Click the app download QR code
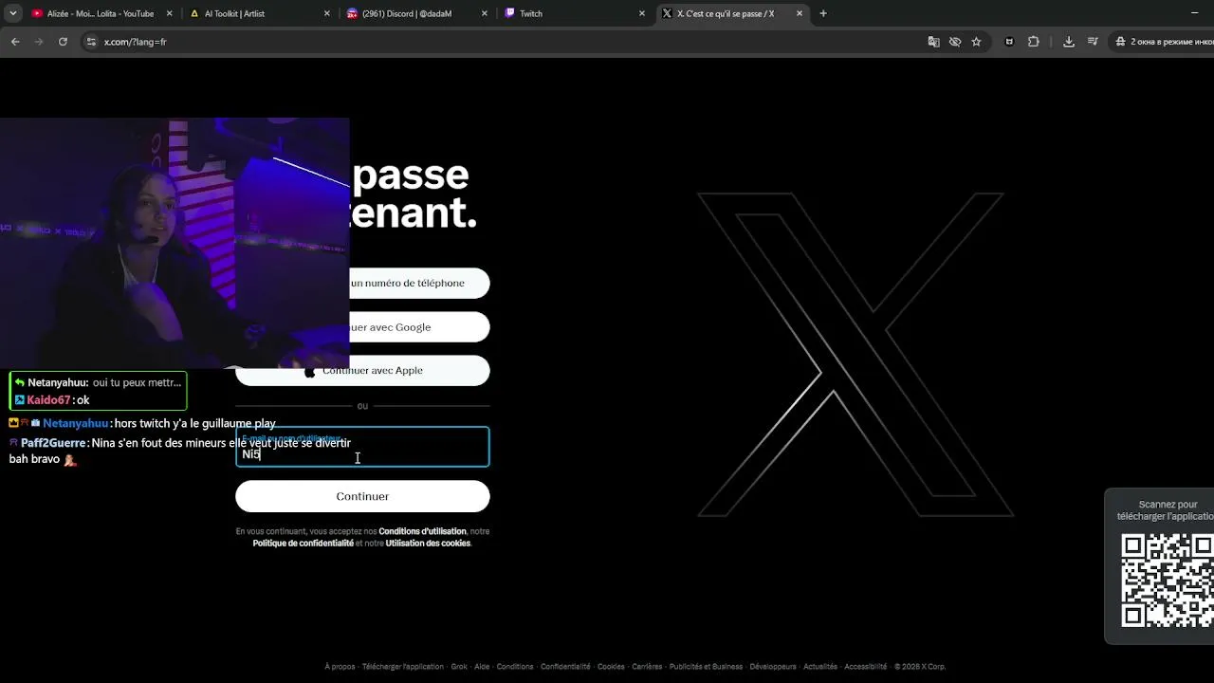The image size is (1214, 683). click(1168, 581)
